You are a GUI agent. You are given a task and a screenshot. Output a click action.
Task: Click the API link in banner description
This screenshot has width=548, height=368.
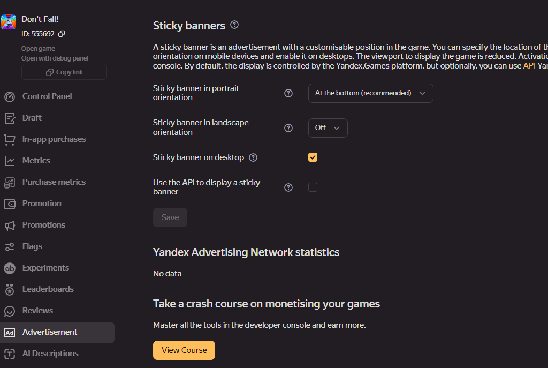point(529,66)
